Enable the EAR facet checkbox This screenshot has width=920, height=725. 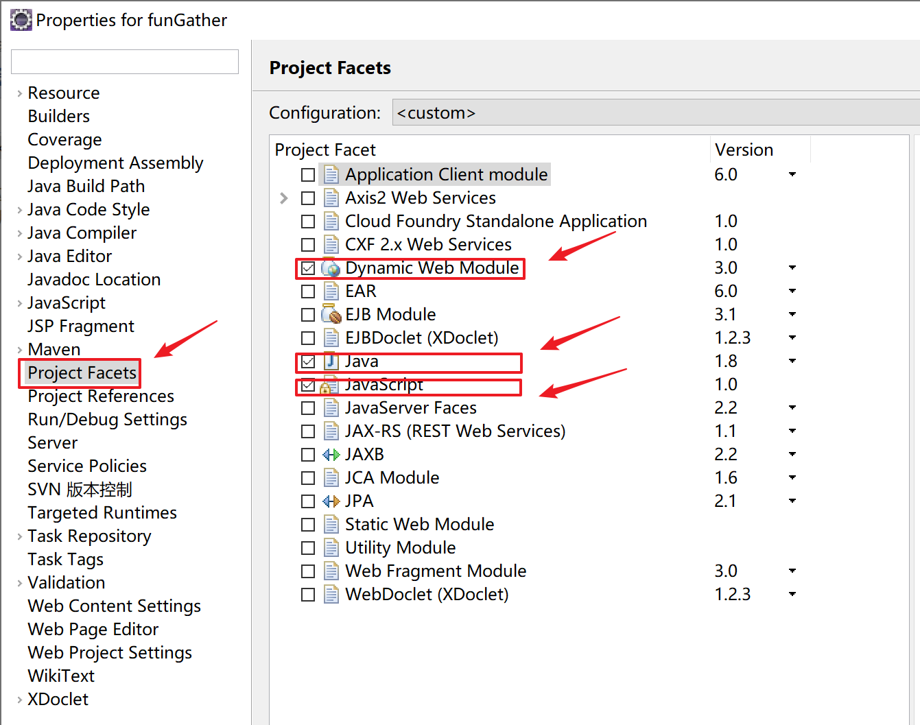[x=308, y=292]
